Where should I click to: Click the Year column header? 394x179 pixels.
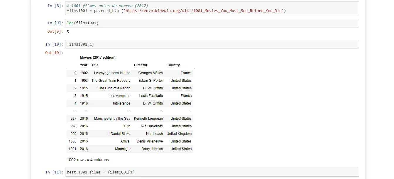pos(84,65)
